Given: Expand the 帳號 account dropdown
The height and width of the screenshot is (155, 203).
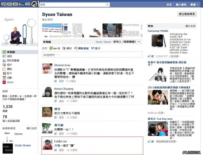Looking at the screenshot, I should [194, 5].
